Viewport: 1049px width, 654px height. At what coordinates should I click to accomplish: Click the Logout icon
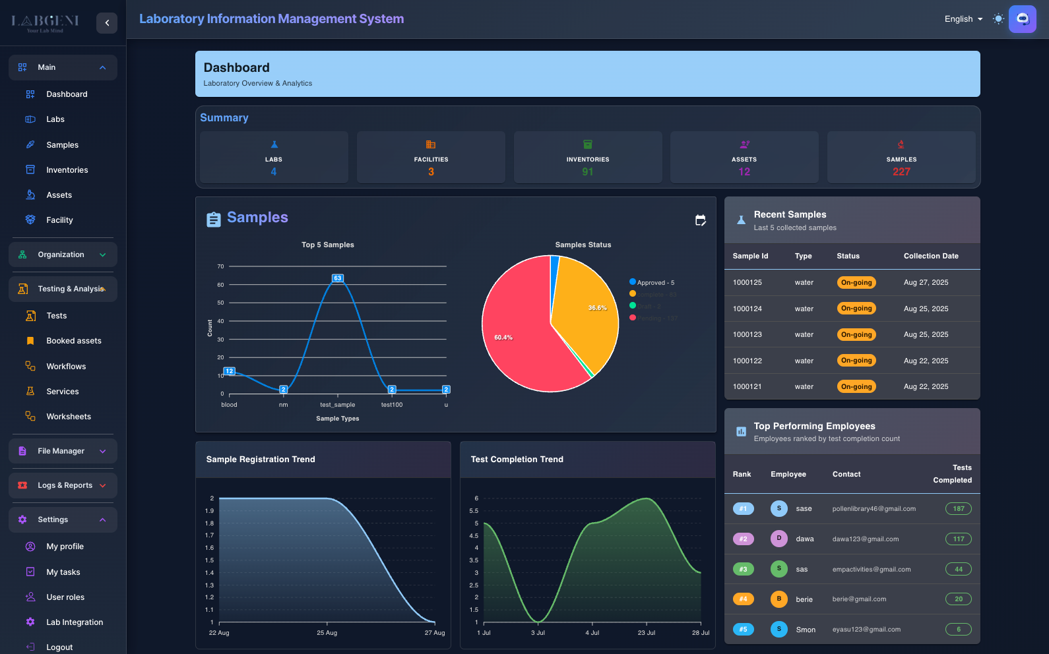click(30, 647)
